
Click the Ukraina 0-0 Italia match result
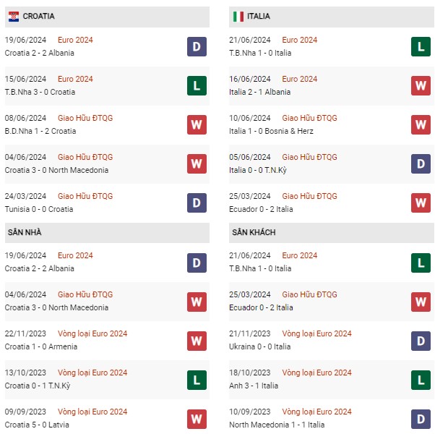[260, 346]
